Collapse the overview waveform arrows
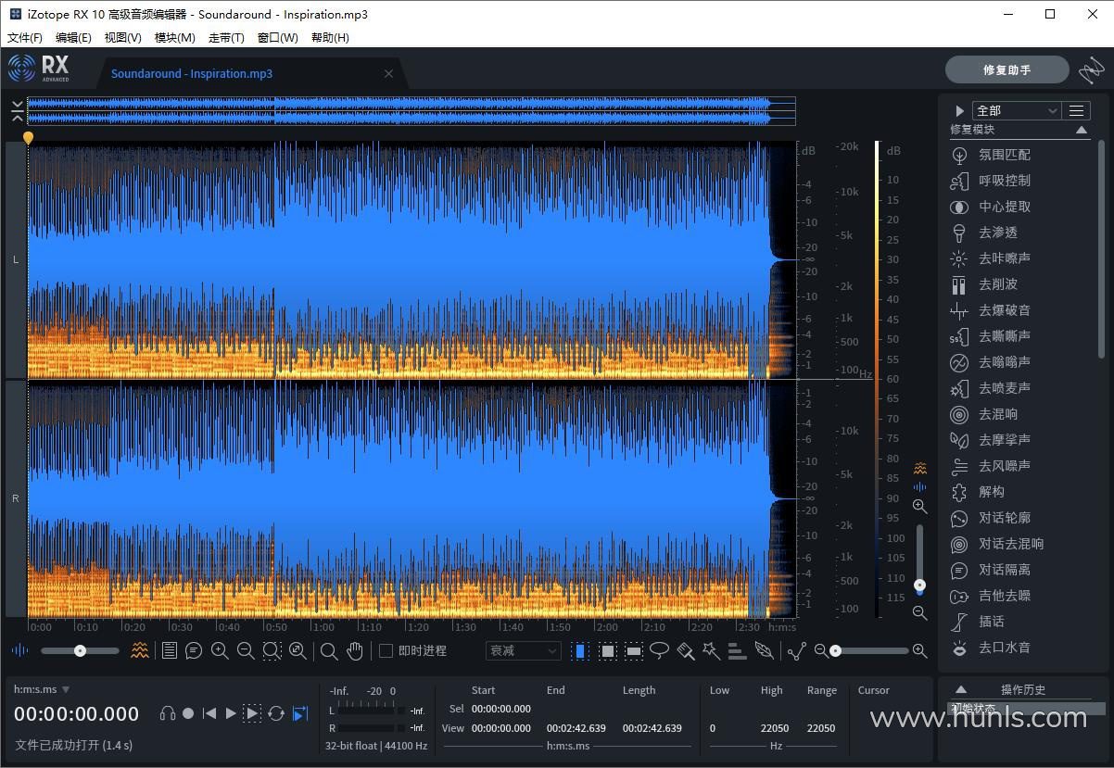 coord(18,111)
